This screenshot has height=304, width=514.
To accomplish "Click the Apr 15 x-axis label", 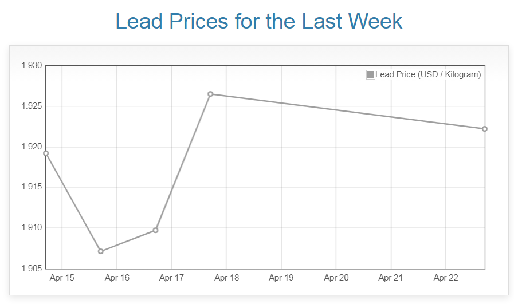I will [62, 278].
